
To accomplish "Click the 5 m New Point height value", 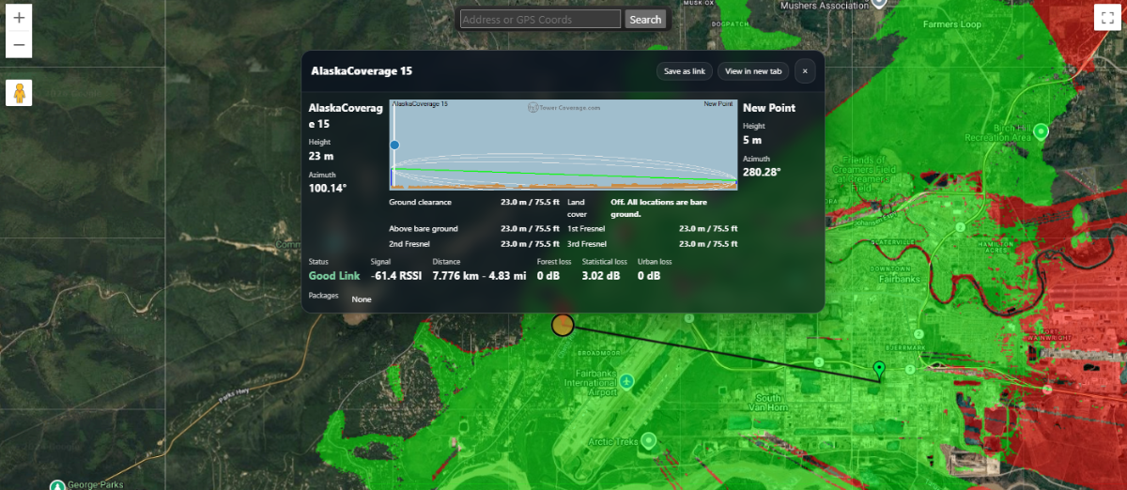I will tap(752, 140).
